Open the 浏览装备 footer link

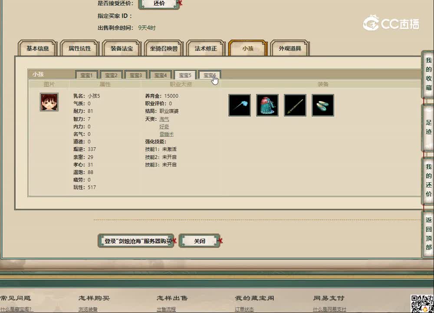88,309
